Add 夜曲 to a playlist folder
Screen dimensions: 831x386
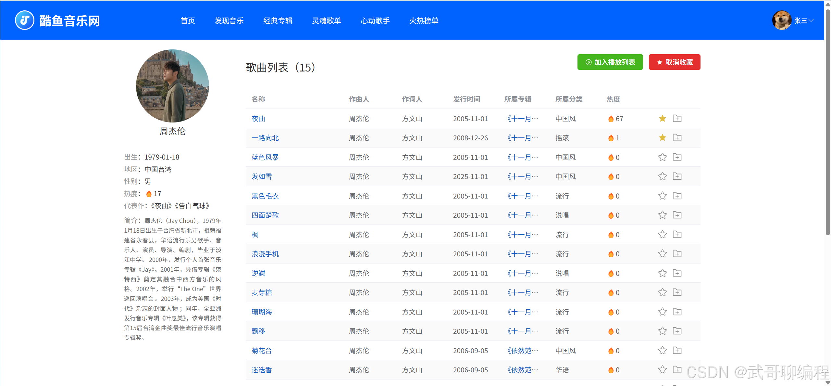tap(677, 119)
